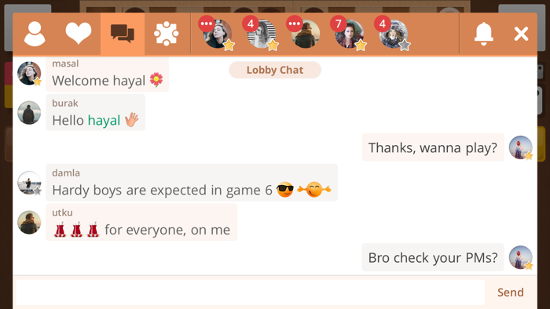
Task: Open black-and-white avatar chat with 4 unread
Action: coord(262,34)
